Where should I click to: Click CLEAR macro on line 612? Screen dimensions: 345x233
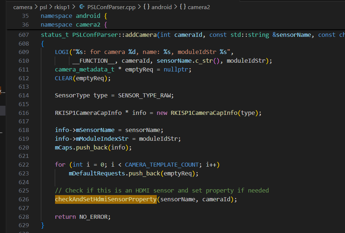(63, 78)
